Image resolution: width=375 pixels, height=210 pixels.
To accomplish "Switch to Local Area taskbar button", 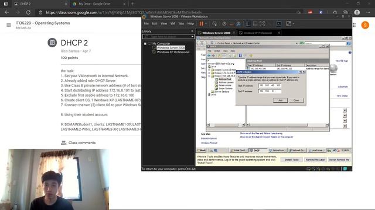I will click(316, 150).
